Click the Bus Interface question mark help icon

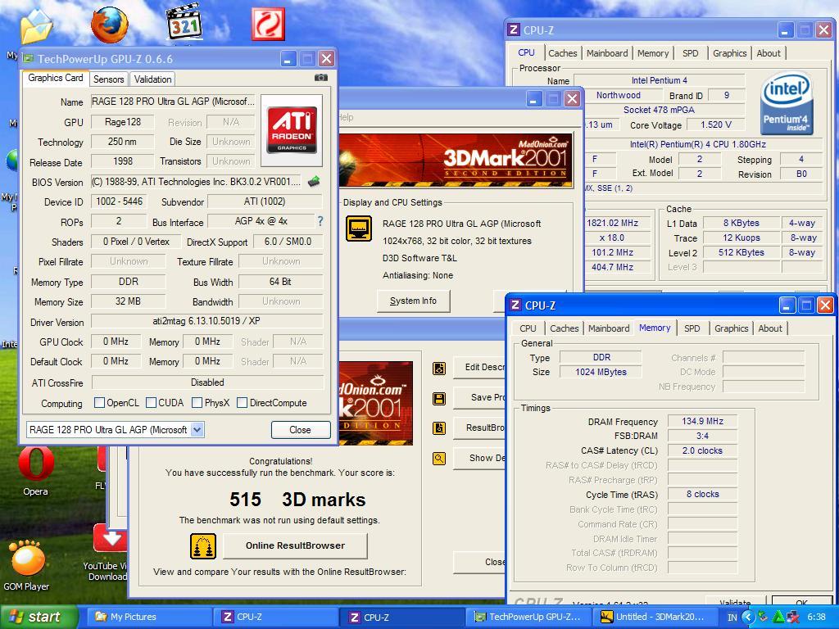click(320, 221)
